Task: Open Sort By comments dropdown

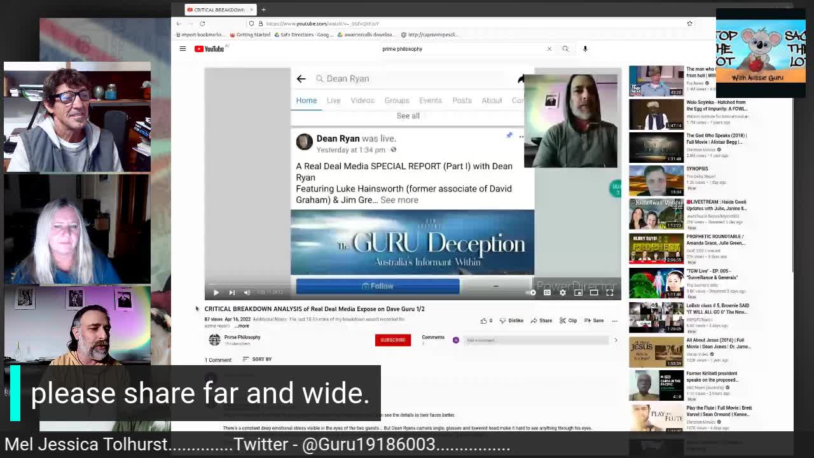Action: 257,359
